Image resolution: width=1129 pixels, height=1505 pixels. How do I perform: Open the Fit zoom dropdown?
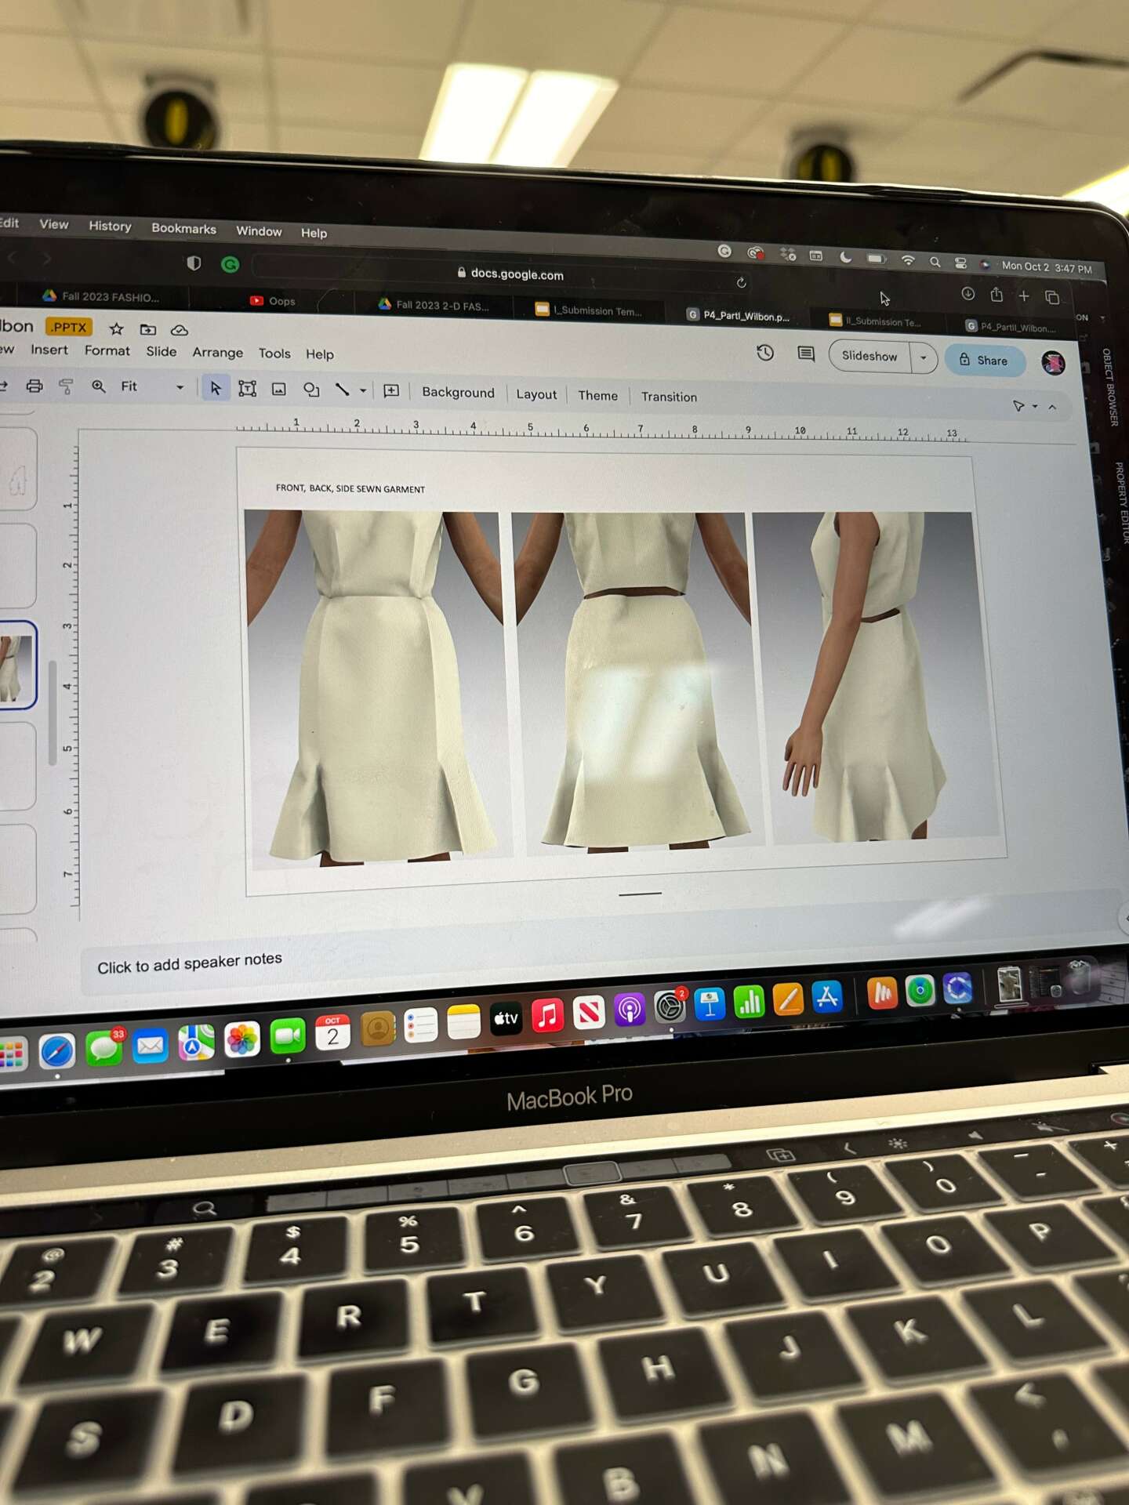(x=152, y=386)
